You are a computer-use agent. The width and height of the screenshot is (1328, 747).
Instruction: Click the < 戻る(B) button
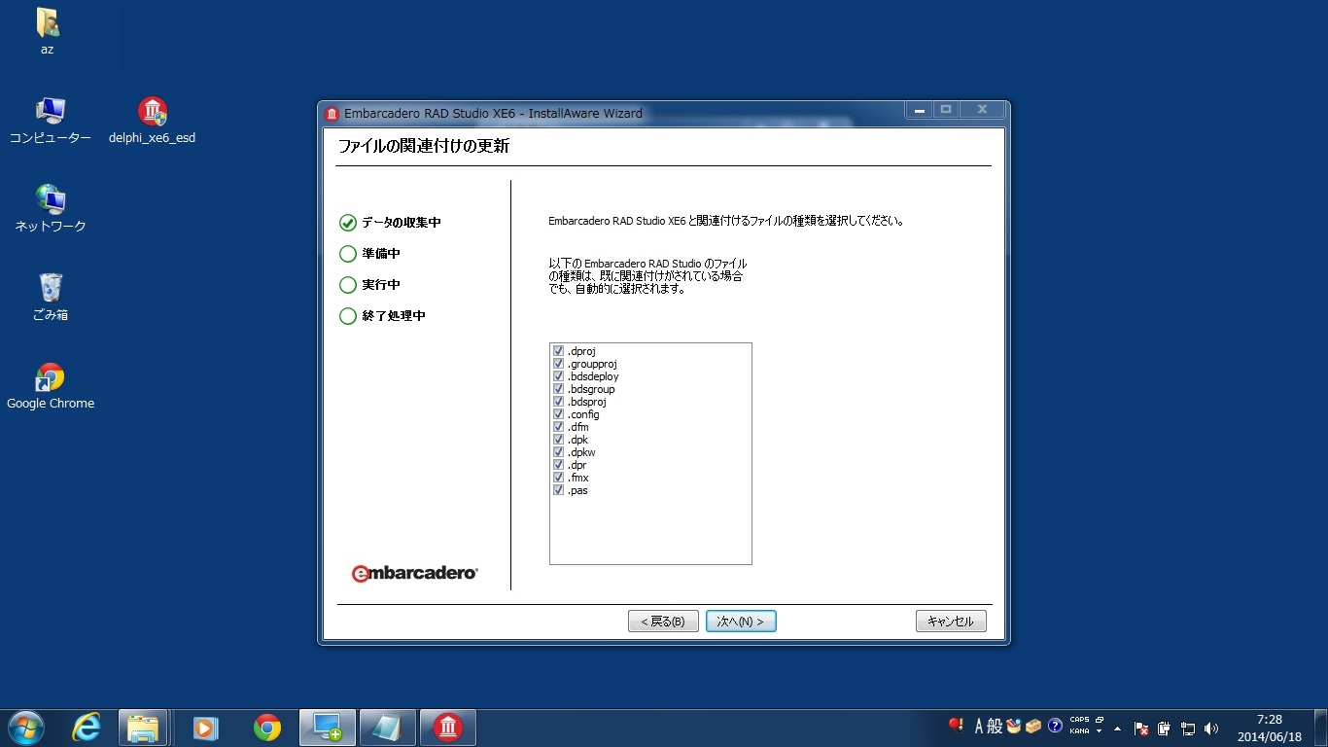[x=663, y=621]
